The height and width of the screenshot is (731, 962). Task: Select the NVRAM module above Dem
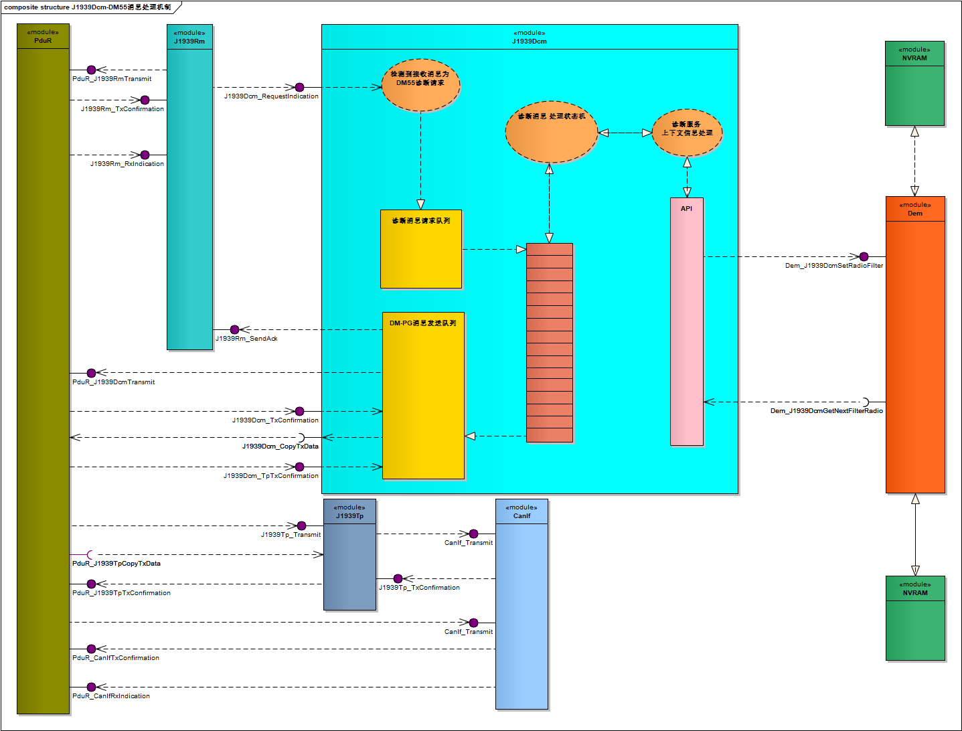(914, 83)
